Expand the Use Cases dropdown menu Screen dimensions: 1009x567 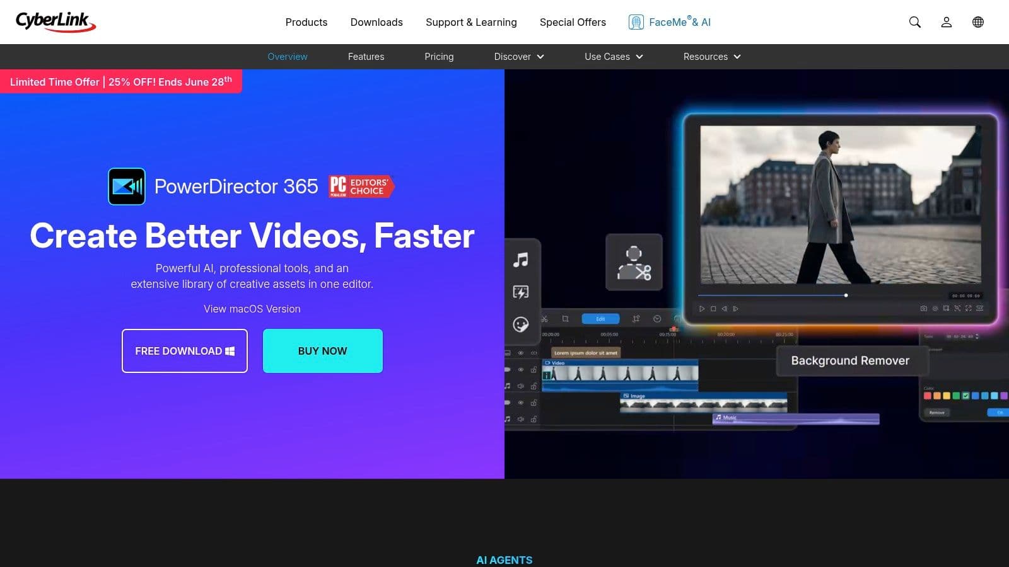[614, 57]
